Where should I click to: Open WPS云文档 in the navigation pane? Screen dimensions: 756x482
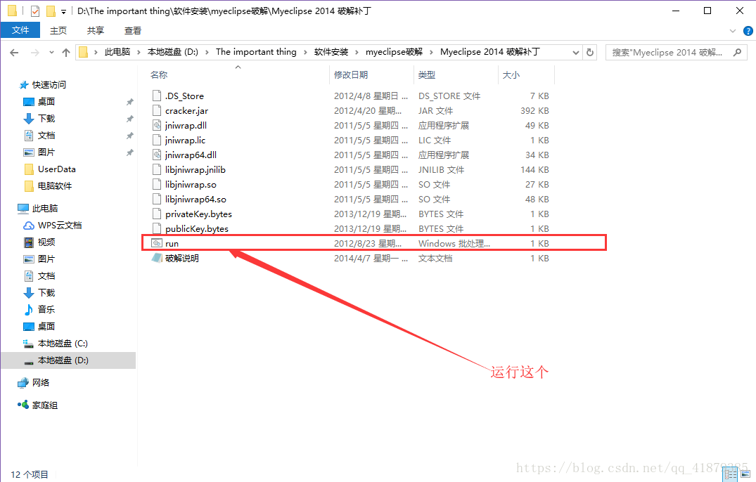pyautogui.click(x=59, y=226)
